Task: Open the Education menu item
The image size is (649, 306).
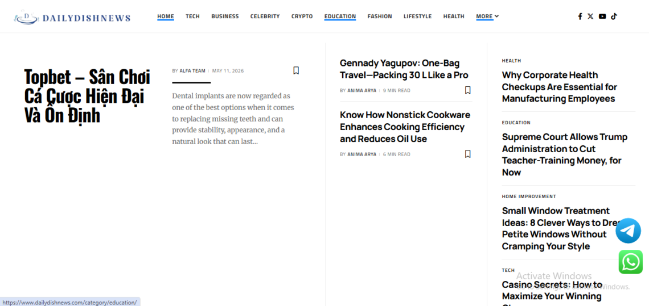Action: pyautogui.click(x=340, y=16)
